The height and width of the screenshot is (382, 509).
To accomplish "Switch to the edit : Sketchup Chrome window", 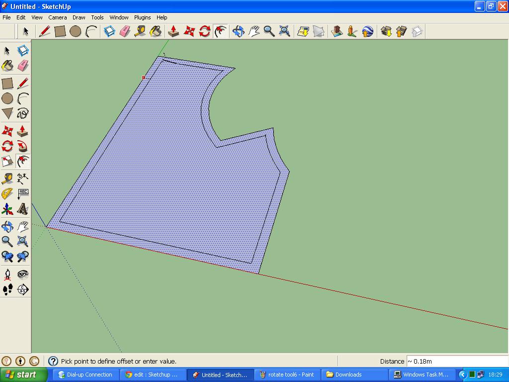I will [x=153, y=375].
